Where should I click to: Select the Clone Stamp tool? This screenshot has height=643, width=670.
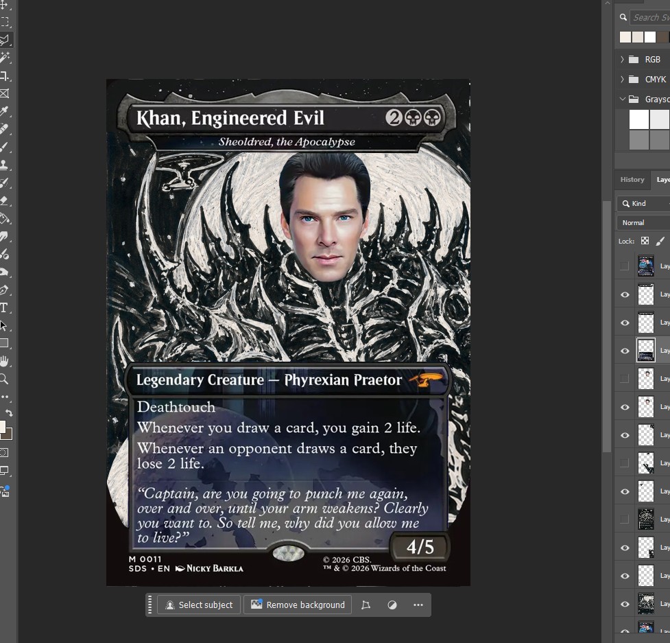click(4, 165)
